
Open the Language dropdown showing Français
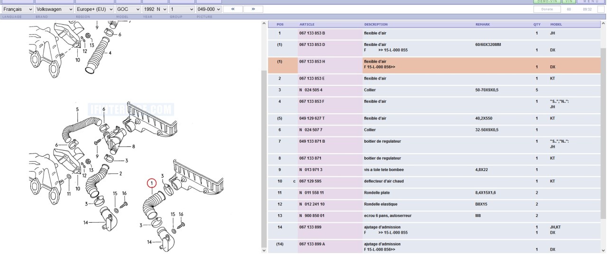[x=18, y=9]
